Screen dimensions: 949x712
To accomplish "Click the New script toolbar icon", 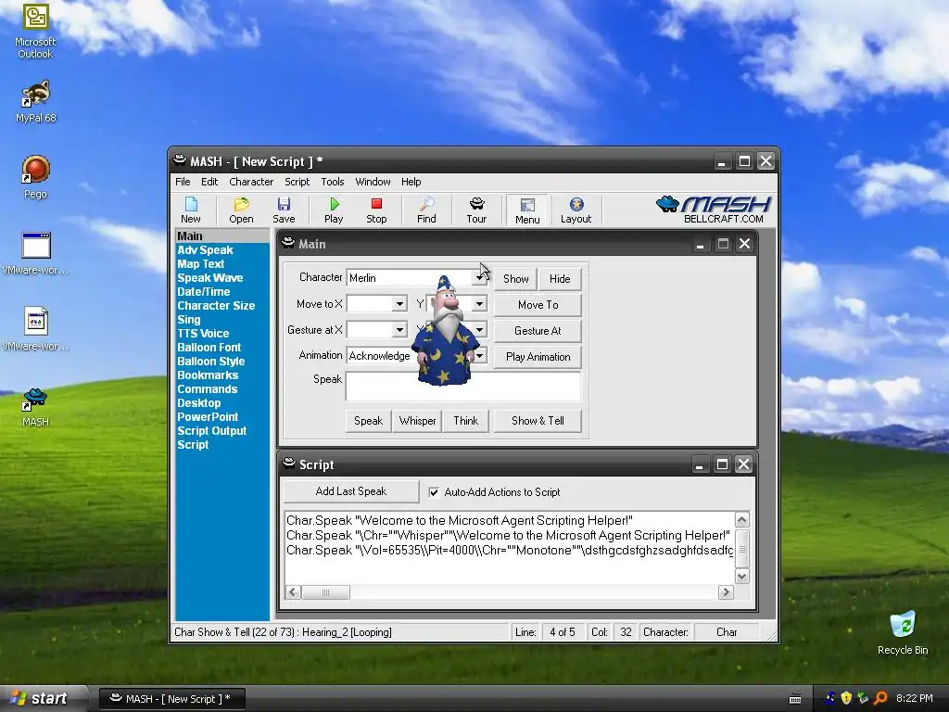I will click(x=191, y=210).
